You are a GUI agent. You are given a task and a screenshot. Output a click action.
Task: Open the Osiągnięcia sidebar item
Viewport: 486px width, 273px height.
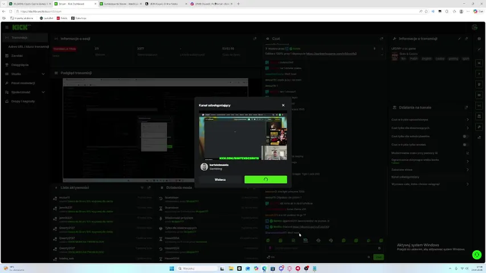24,65
